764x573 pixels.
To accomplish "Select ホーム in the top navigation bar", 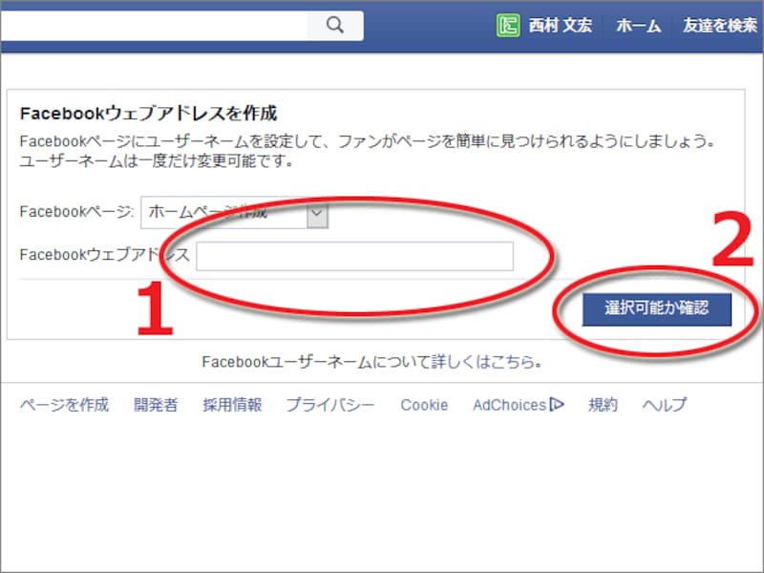I will [637, 26].
